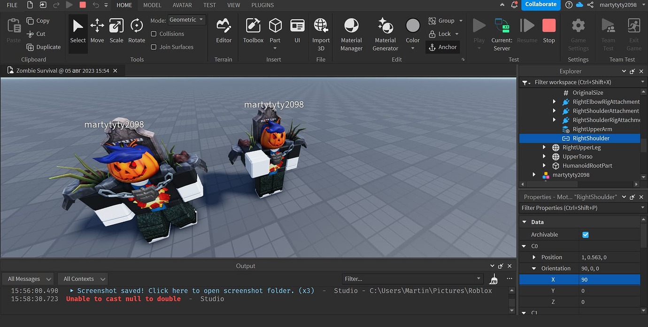Insert a new Part
Viewport: 648px width, 327px height.
275,28
